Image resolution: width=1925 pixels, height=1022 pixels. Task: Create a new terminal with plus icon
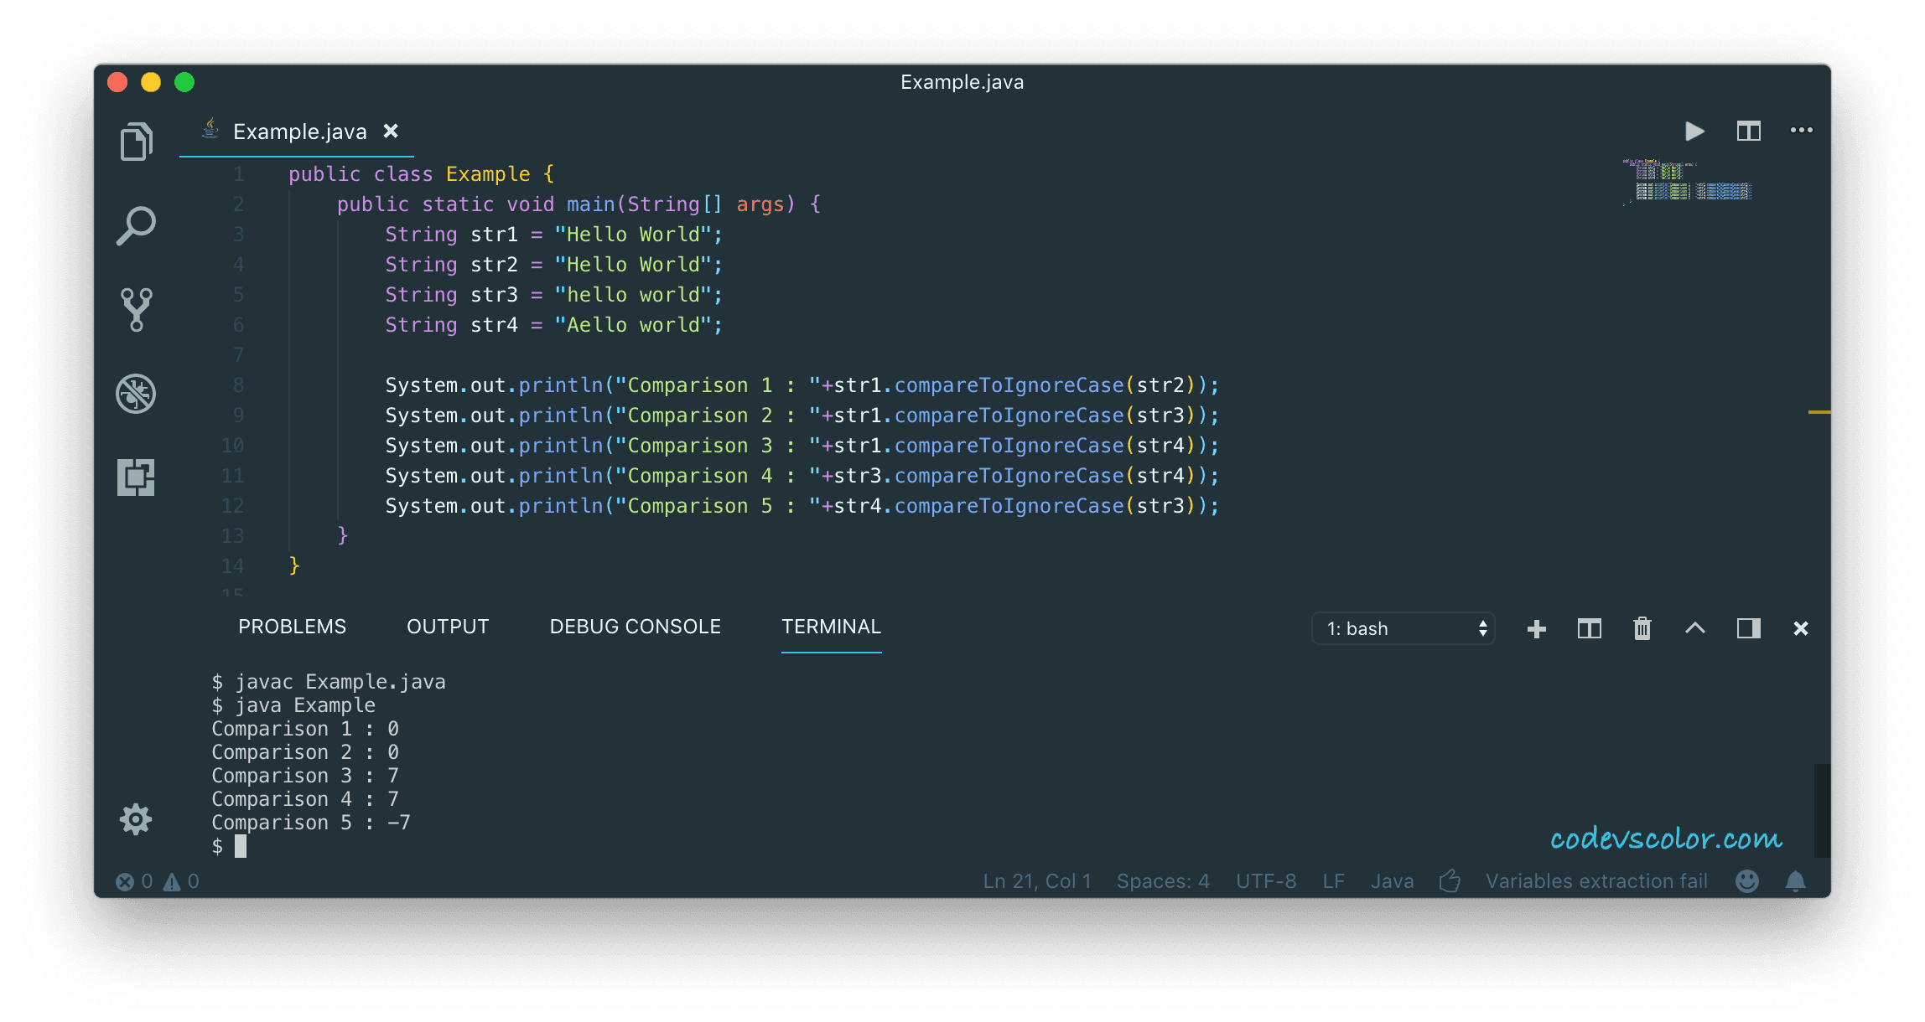[1536, 628]
